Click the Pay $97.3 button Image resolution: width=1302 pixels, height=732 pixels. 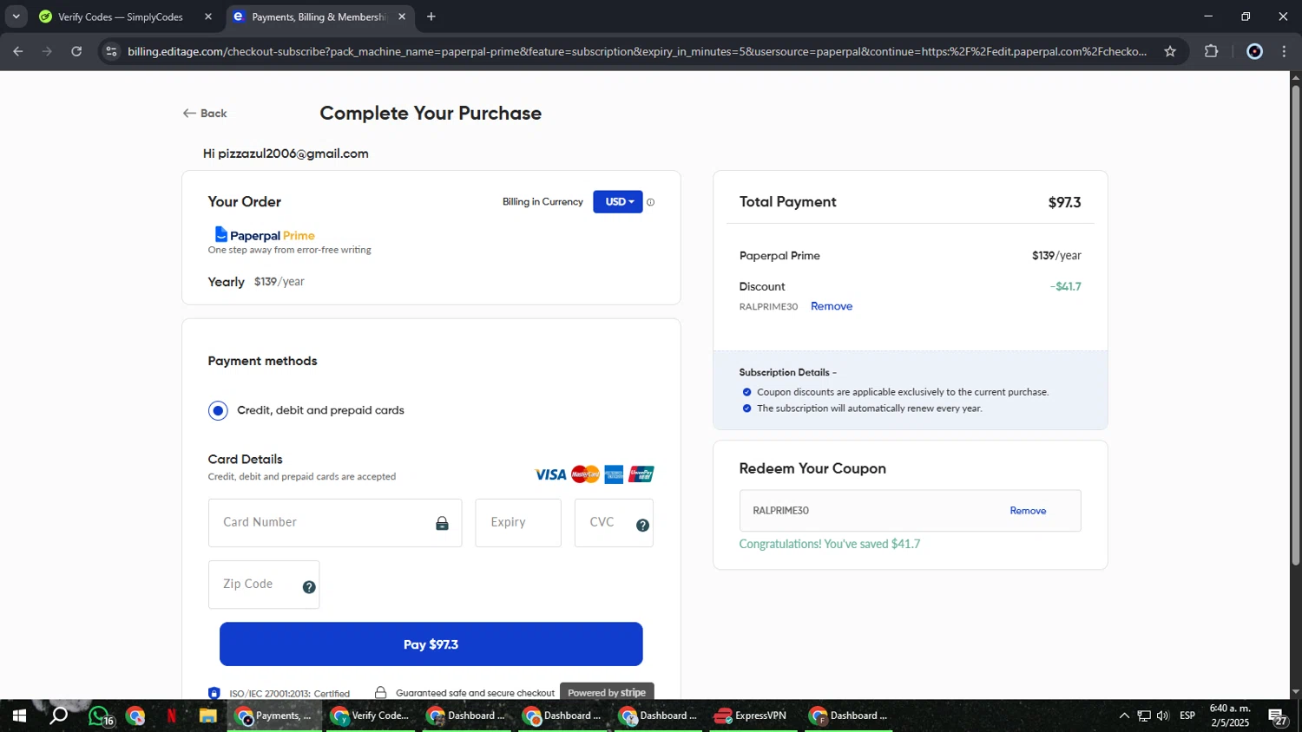[x=431, y=644]
